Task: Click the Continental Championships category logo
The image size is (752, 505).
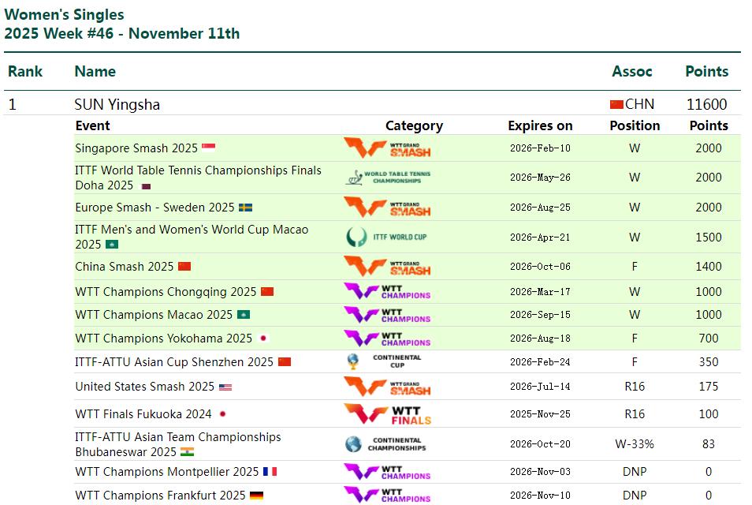Action: point(387,444)
